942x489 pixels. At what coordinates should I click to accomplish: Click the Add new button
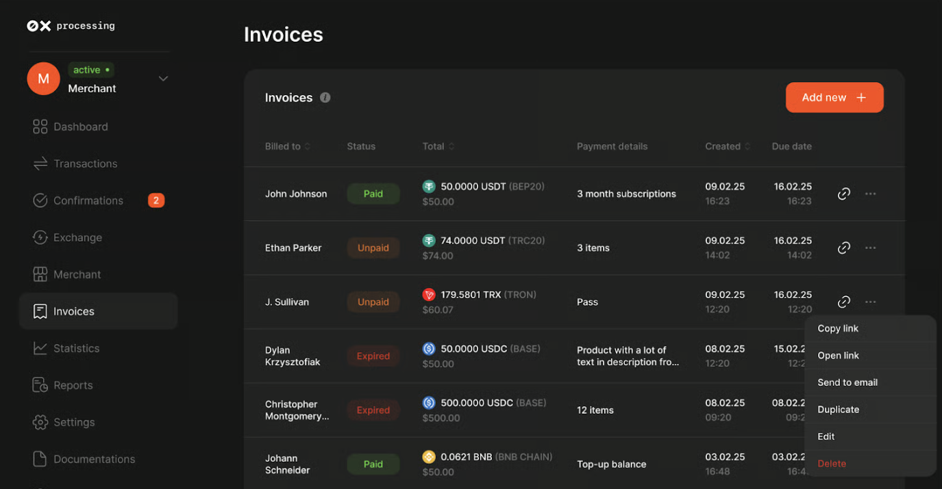click(x=834, y=98)
